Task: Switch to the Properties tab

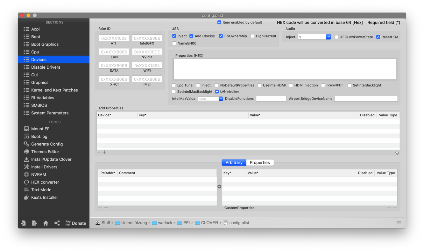Action: [260, 162]
